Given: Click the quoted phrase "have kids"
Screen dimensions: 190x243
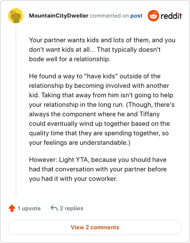Looking at the screenshot, I should (101, 76).
